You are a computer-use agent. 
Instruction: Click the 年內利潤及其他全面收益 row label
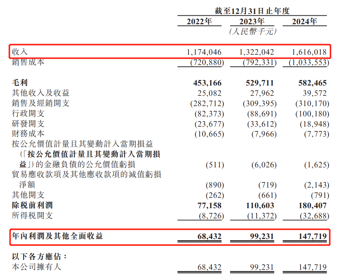[58, 236]
